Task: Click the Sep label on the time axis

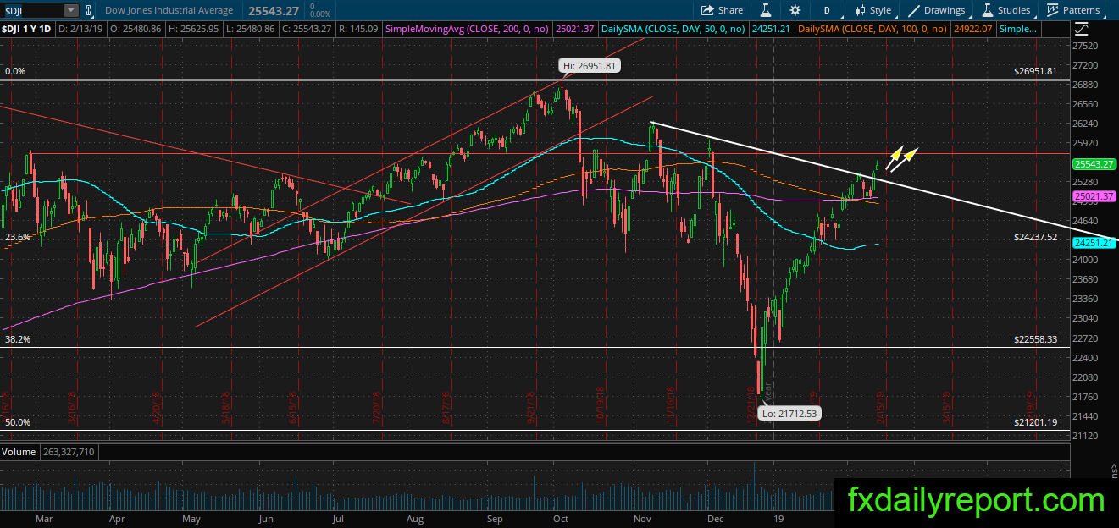Action: [x=495, y=519]
